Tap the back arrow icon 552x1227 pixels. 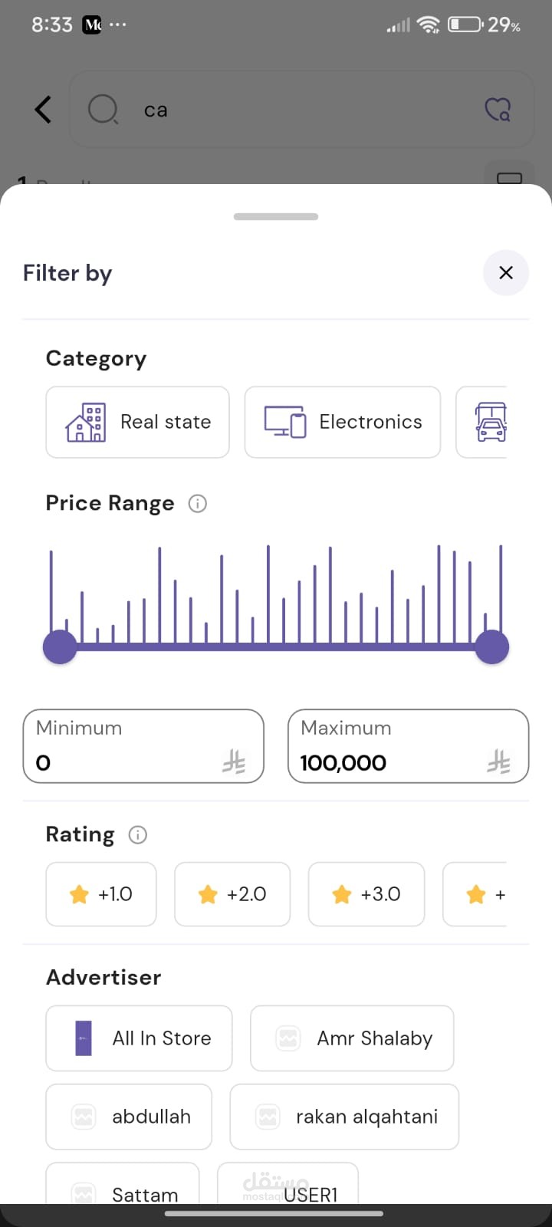(44, 110)
